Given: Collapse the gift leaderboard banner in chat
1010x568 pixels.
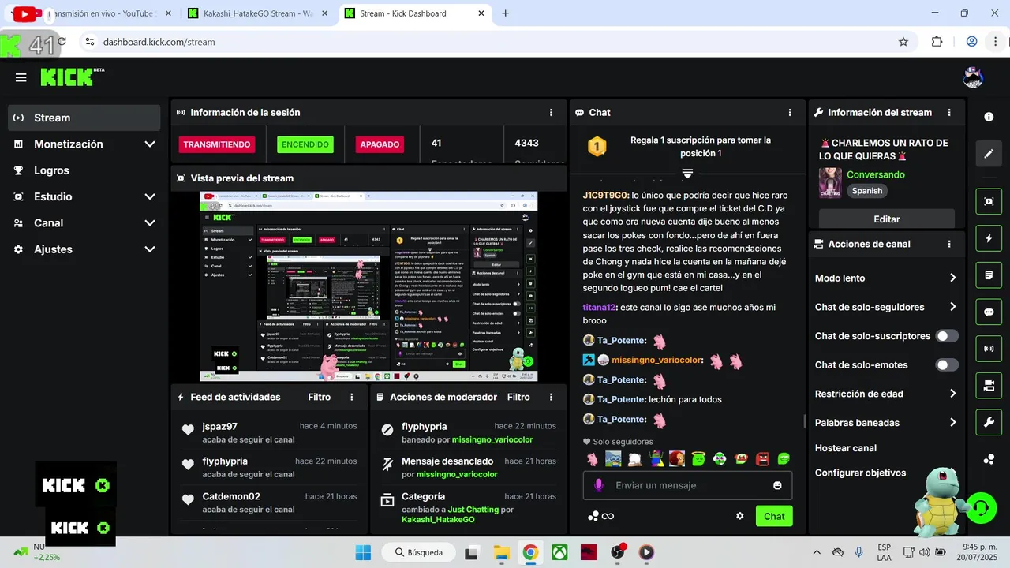Looking at the screenshot, I should coord(687,173).
